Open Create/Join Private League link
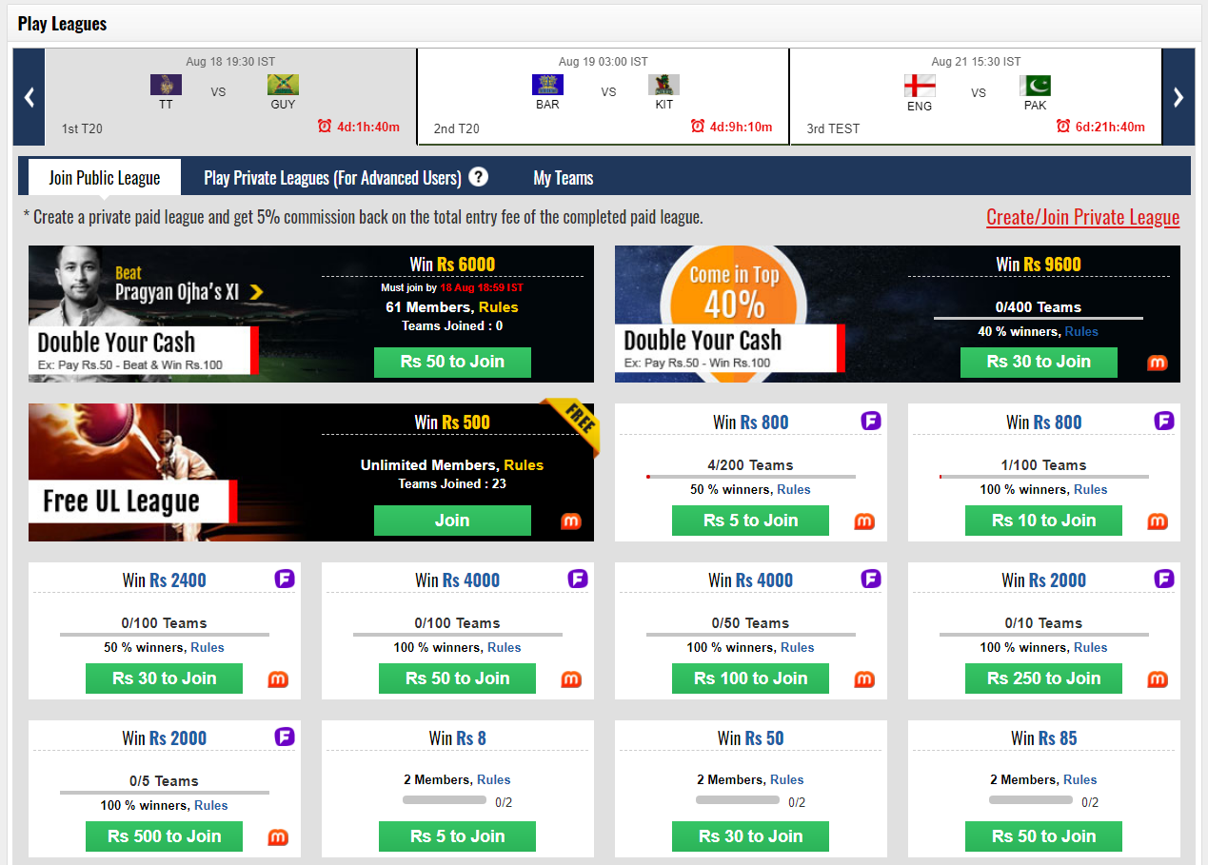The width and height of the screenshot is (1208, 865). click(1082, 217)
